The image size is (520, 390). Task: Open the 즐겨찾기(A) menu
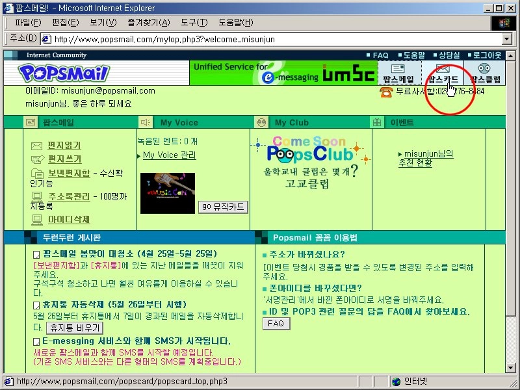coord(149,23)
